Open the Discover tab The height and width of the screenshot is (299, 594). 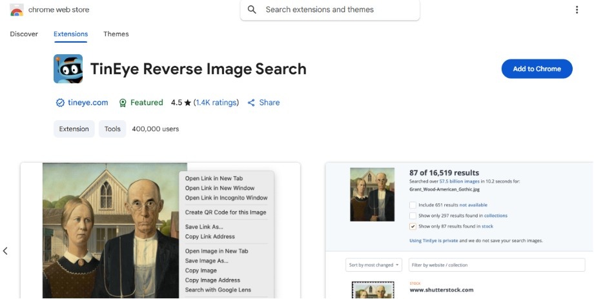[x=24, y=34]
